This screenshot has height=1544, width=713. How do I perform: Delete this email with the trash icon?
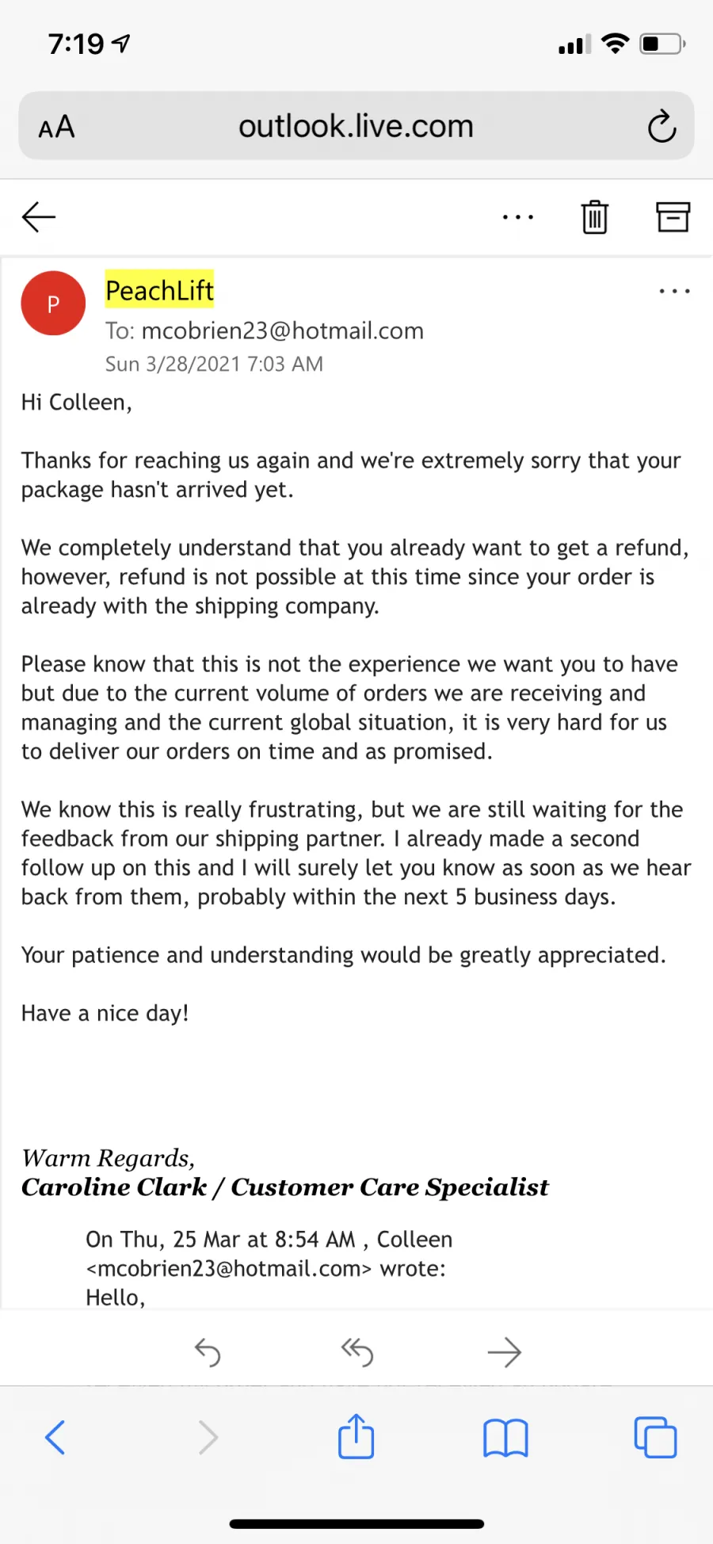click(x=594, y=217)
